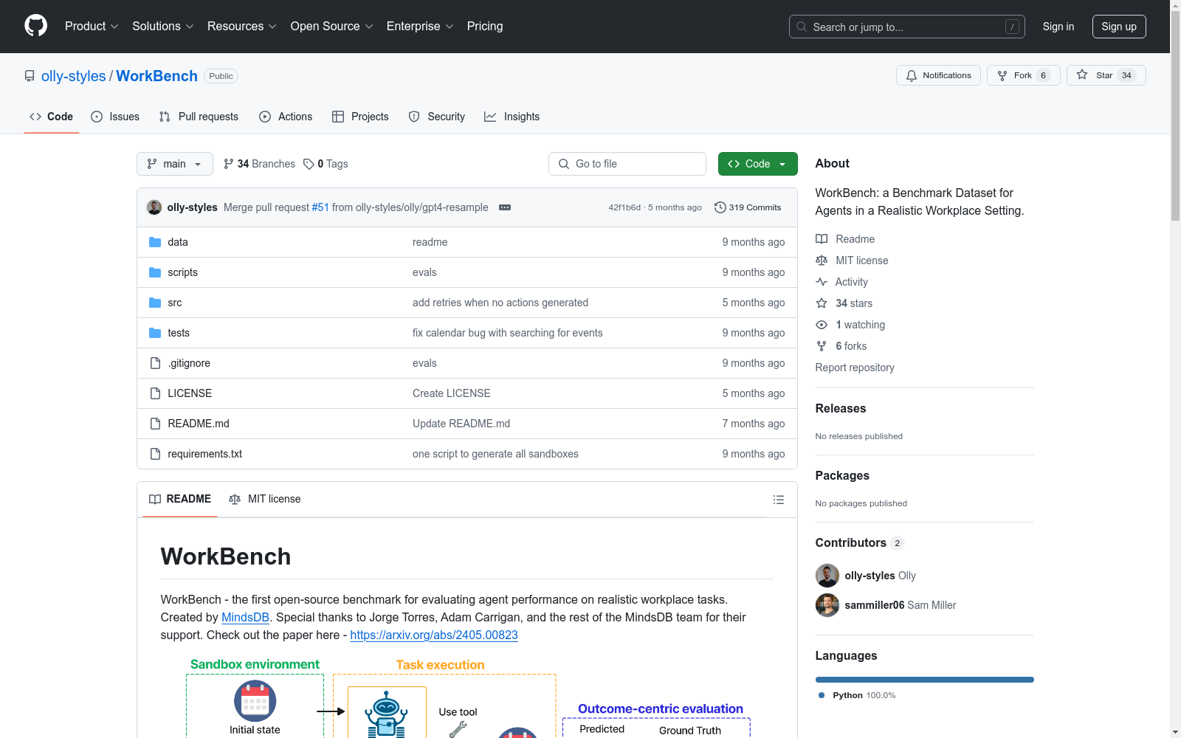The image size is (1181, 738).
Task: Click the scale icon beside MIT license
Action: [822, 261]
